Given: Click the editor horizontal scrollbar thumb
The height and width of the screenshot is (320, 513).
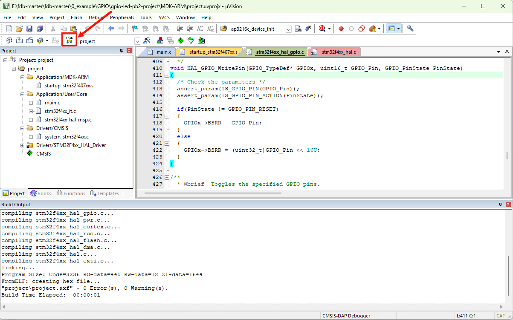Looking at the screenshot, I should tap(213, 193).
